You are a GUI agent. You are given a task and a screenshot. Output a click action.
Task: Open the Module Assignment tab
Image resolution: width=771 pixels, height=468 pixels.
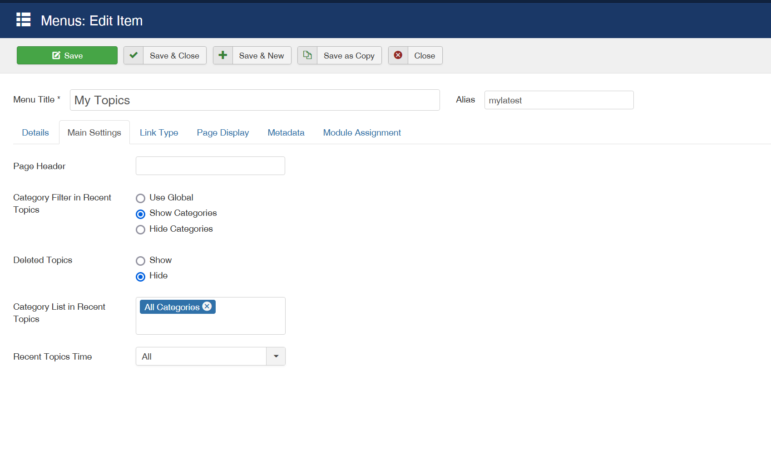[x=362, y=133]
